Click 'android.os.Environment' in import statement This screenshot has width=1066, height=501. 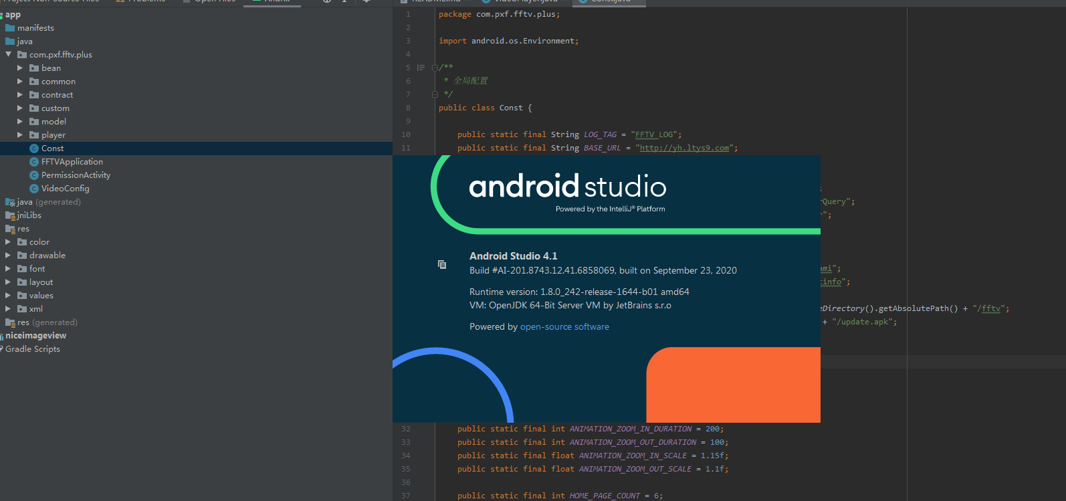(x=523, y=41)
